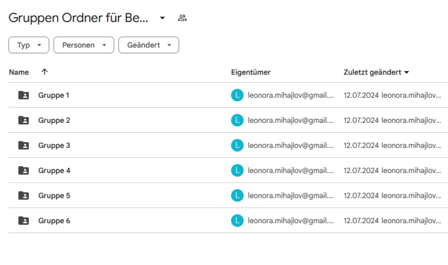The image size is (448, 265).
Task: Open the Typ filter dropdown
Action: (x=29, y=45)
